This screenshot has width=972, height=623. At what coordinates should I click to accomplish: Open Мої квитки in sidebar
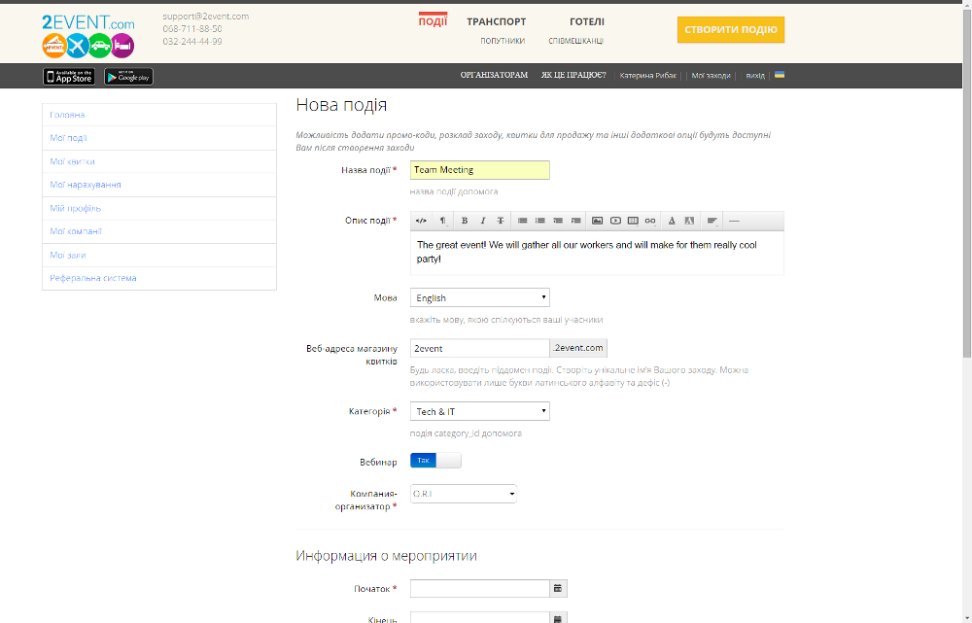tap(73, 161)
